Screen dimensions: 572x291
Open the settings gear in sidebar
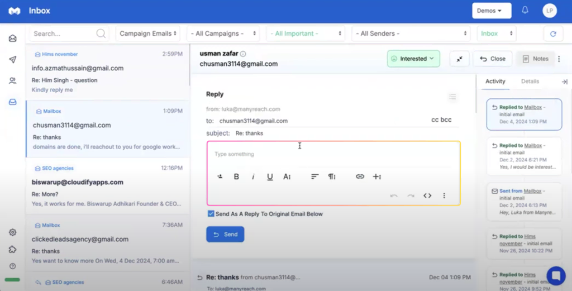(x=12, y=232)
